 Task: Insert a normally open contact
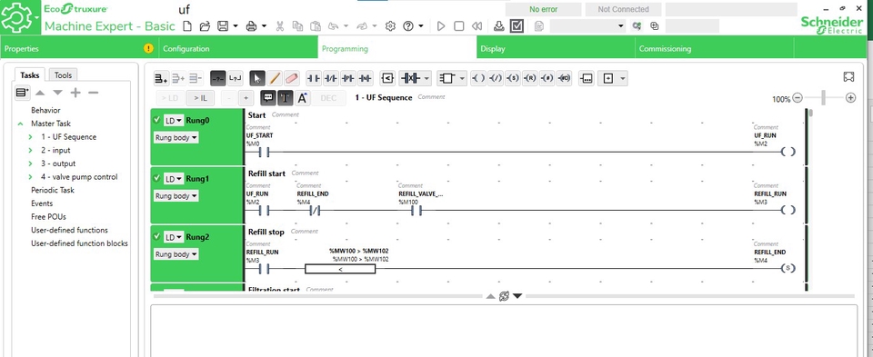point(314,78)
